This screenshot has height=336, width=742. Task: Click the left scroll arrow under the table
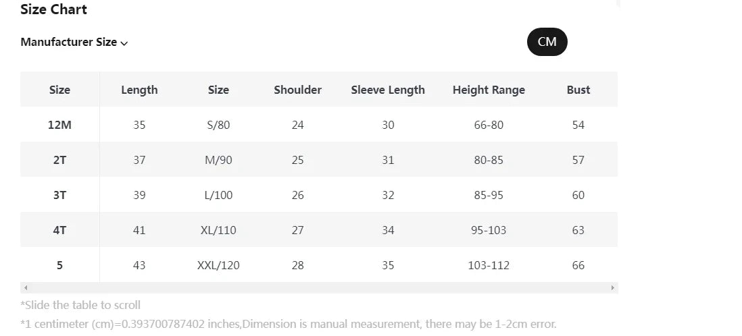tap(25, 288)
